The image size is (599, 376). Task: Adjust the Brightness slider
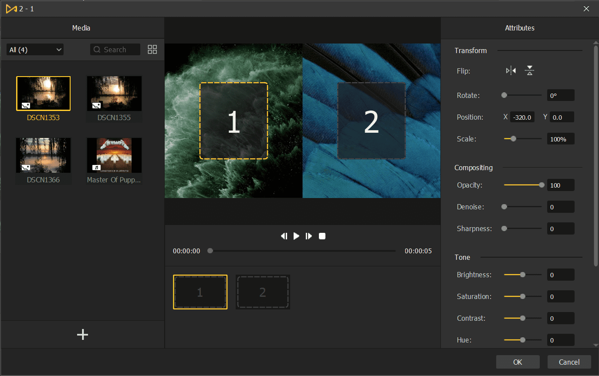point(523,275)
